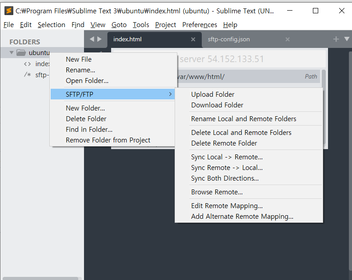This screenshot has height=280, width=352.
Task: Choose Delete Folder from context menu
Action: (112, 118)
